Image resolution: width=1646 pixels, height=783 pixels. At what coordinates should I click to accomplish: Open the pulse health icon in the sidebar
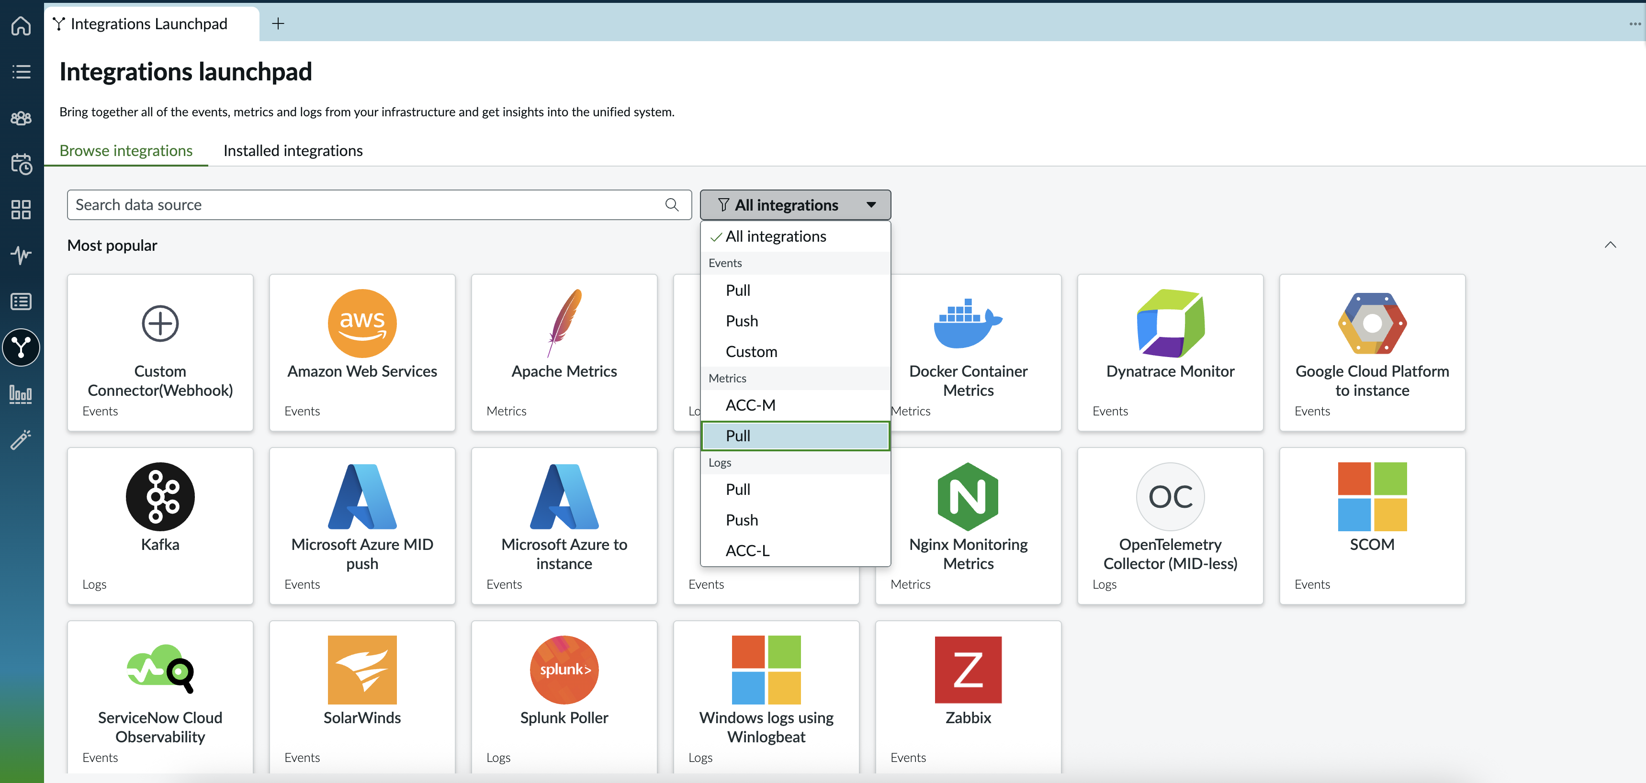pos(21,256)
